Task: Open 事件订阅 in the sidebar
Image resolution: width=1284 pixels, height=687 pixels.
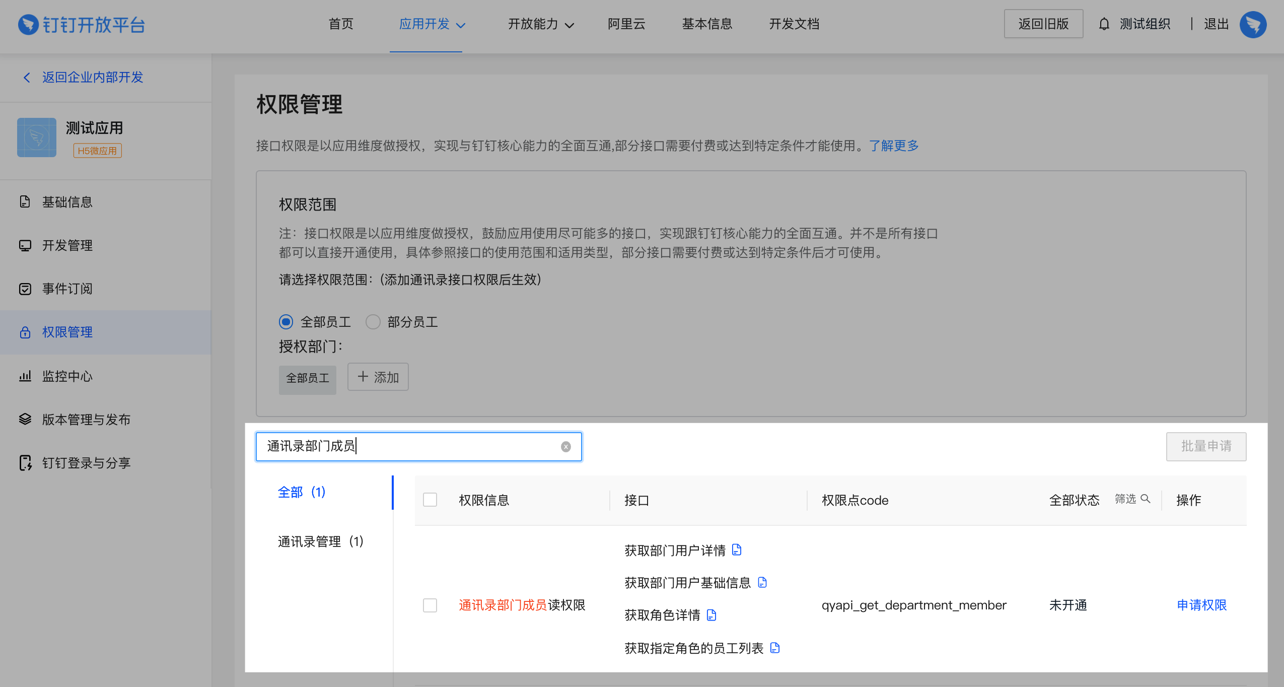Action: (x=67, y=289)
